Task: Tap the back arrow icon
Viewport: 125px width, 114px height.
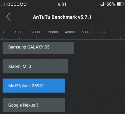Action: coord(9,17)
